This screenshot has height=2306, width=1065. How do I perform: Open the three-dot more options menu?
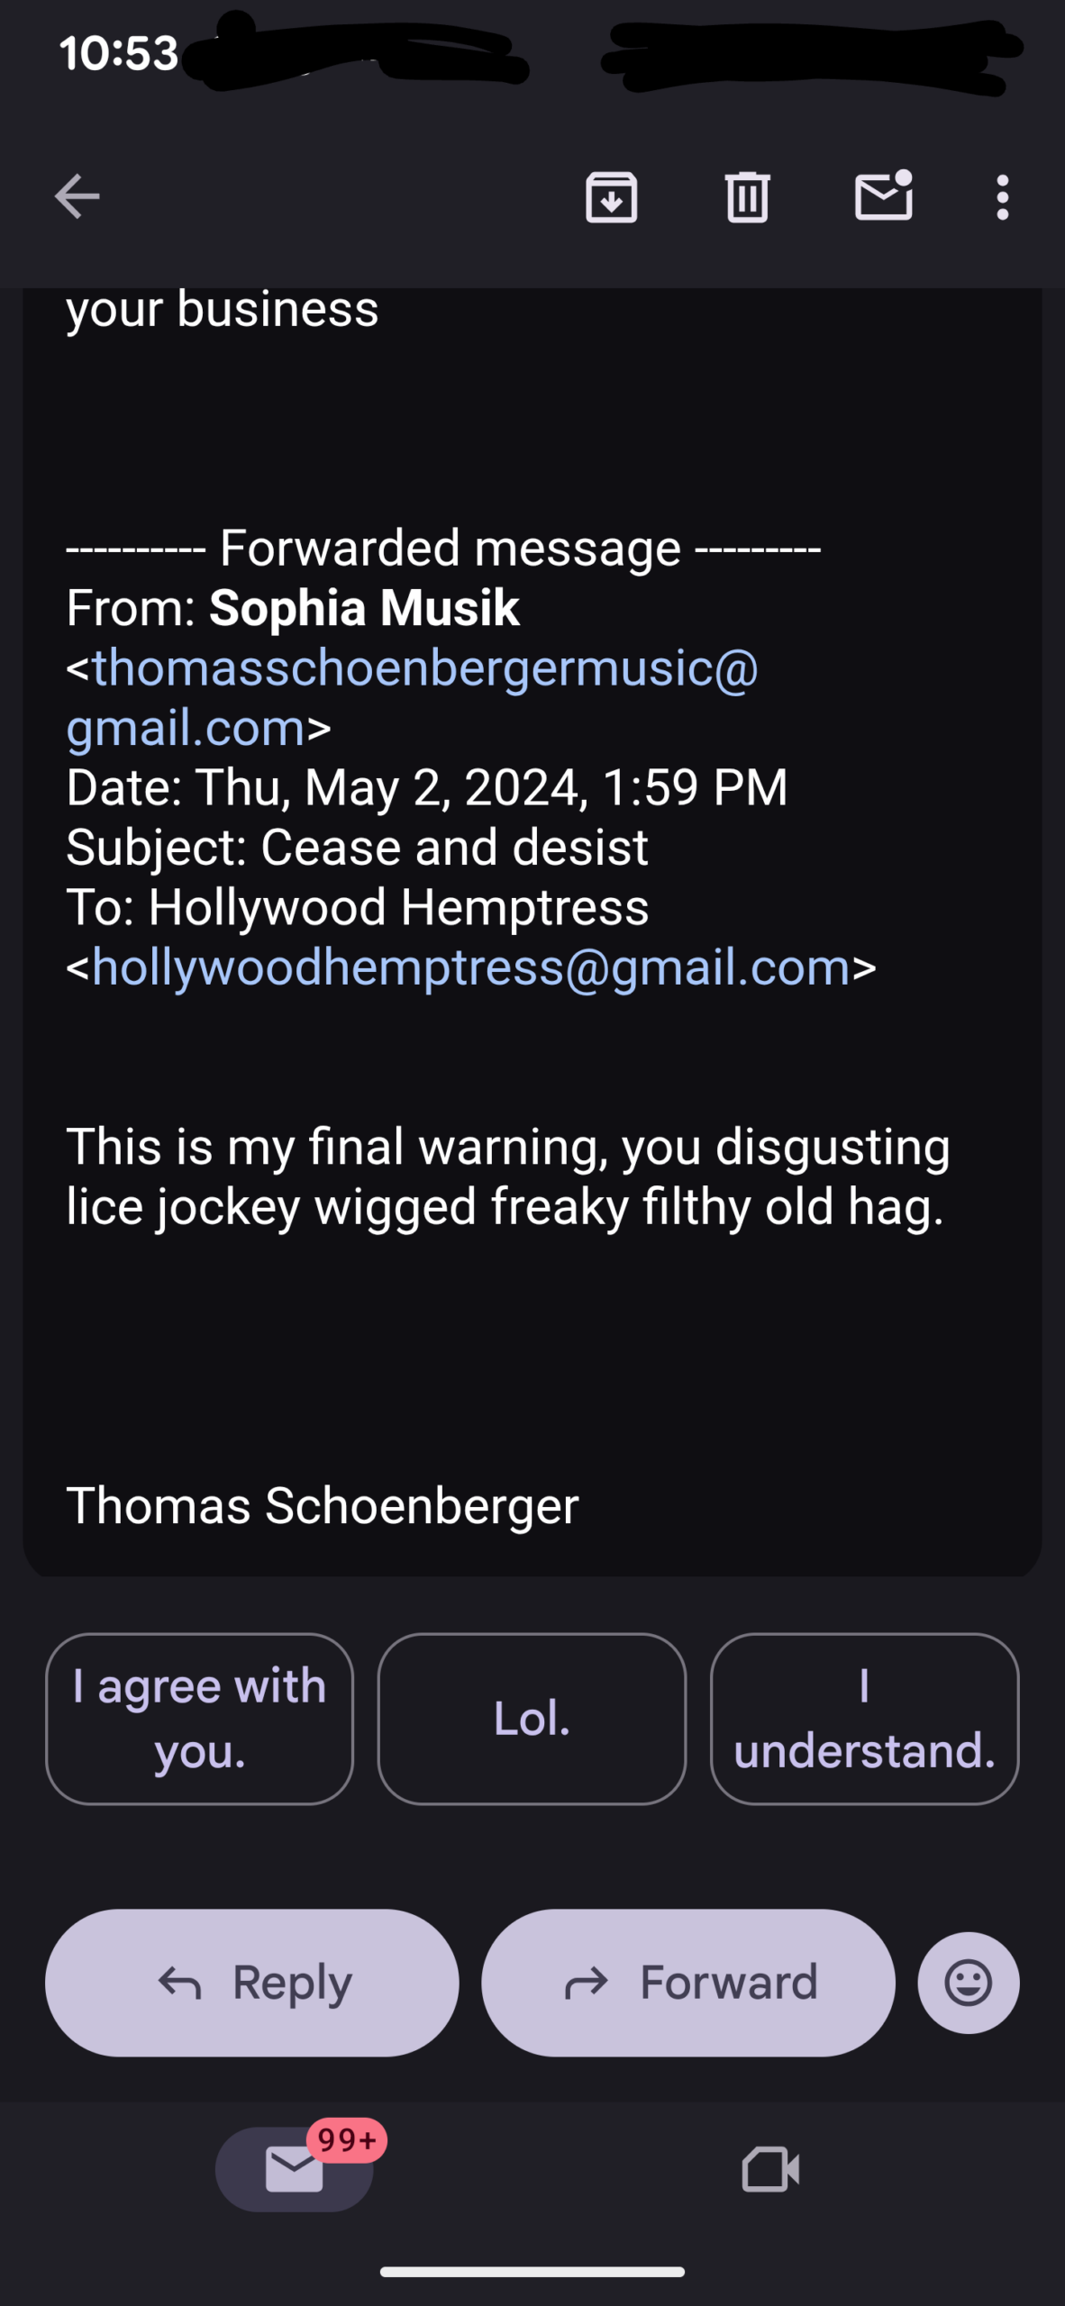tap(1002, 196)
